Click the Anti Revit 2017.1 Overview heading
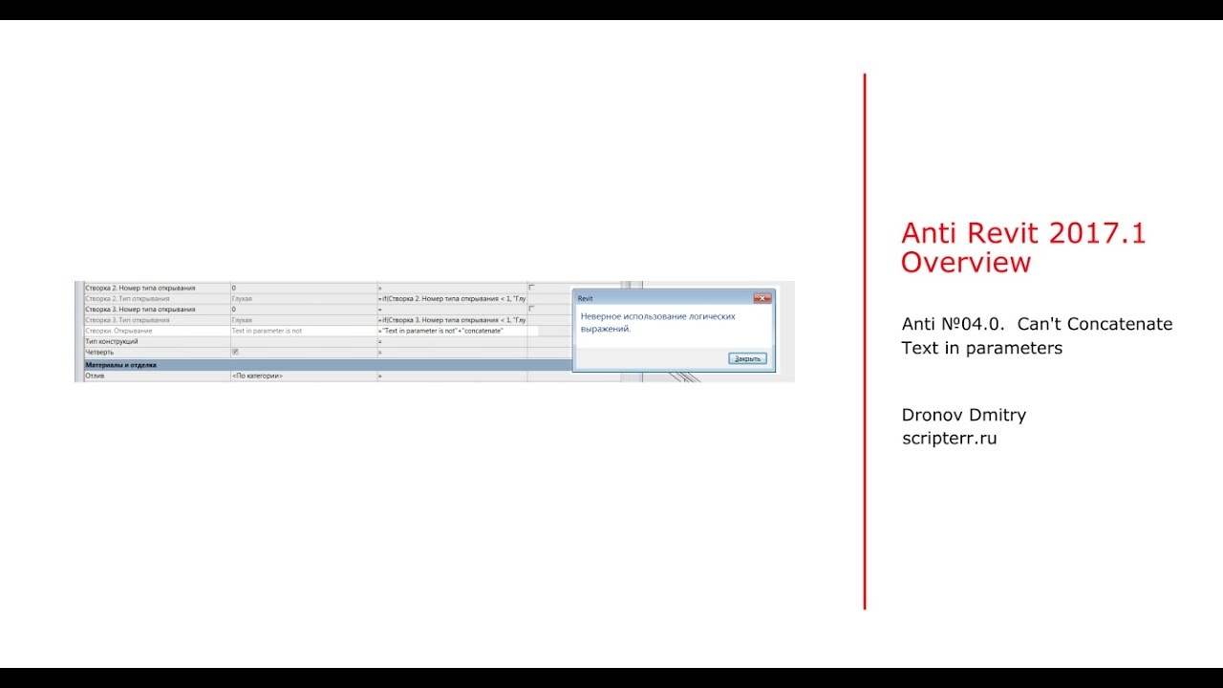Viewport: 1223px width, 688px height. click(1023, 247)
